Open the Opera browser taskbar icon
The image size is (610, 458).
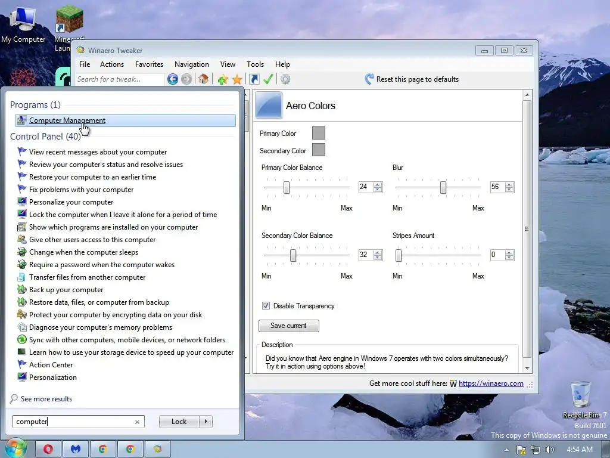48,449
